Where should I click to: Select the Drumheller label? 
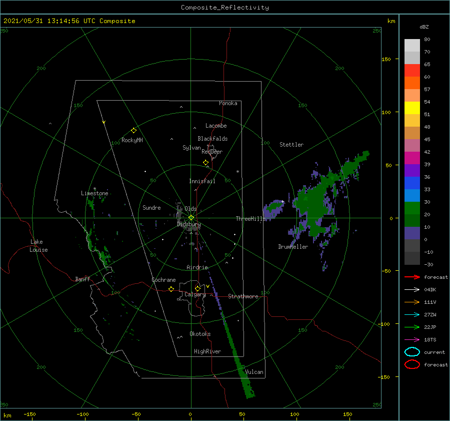(x=293, y=247)
